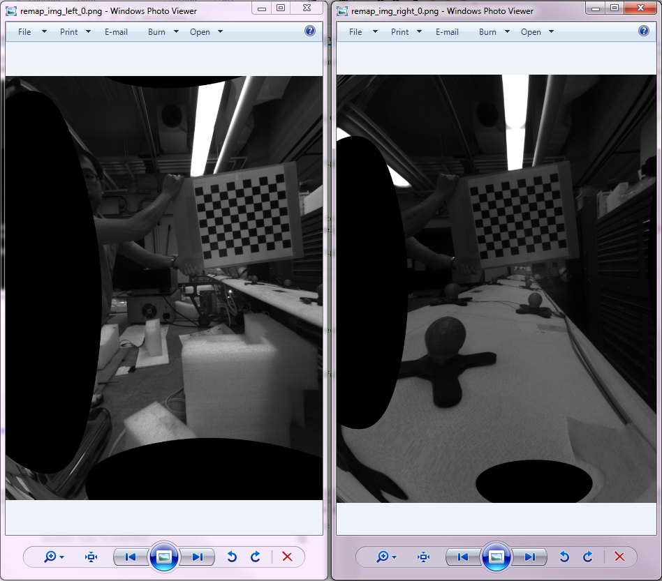Viewport: 662px width, 581px height.
Task: Open File menu in right viewer
Action: tap(355, 32)
